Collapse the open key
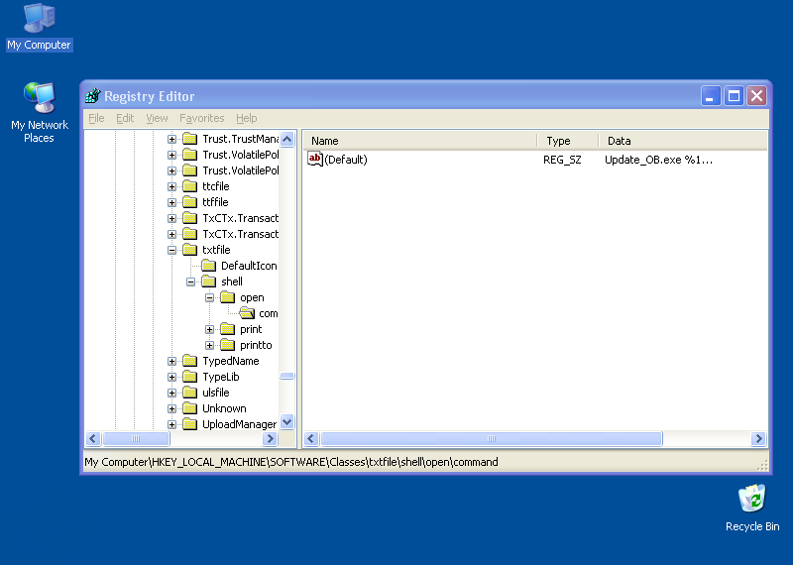Viewport: 793px width, 565px height. (x=209, y=298)
